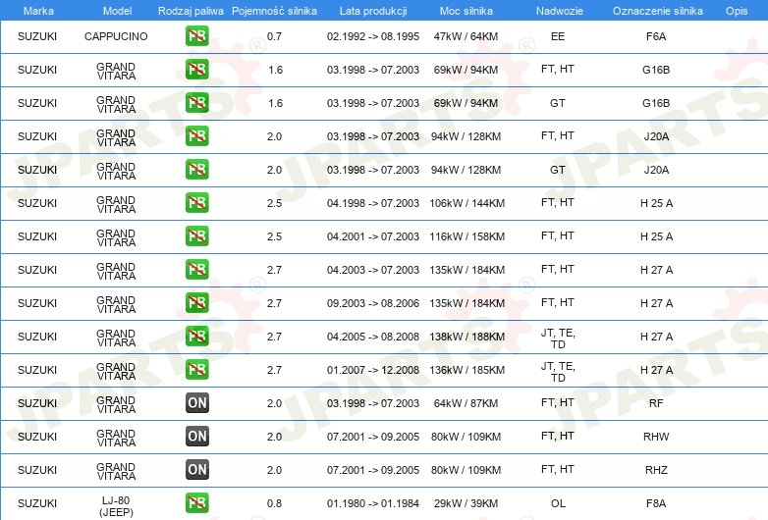Click the JT, TE, TD body cell in the 136kW row
The image size is (768, 520).
tap(558, 372)
